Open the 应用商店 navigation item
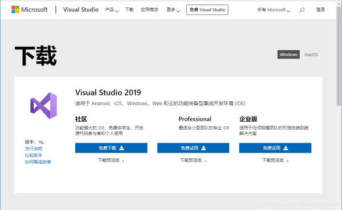This screenshot has width=342, height=210. 149,10
